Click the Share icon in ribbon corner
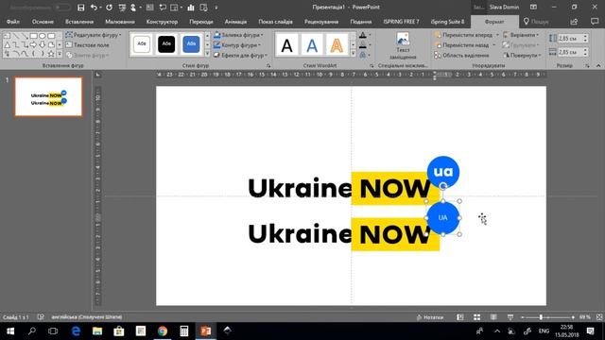This screenshot has height=340, width=605. (574, 22)
